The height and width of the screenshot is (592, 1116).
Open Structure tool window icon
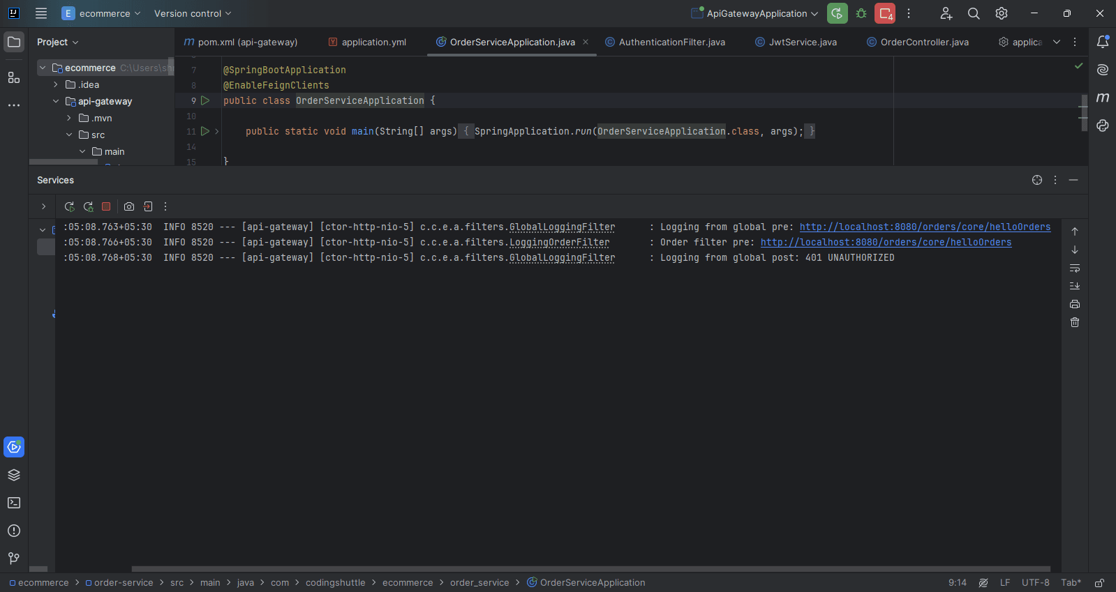pyautogui.click(x=14, y=77)
